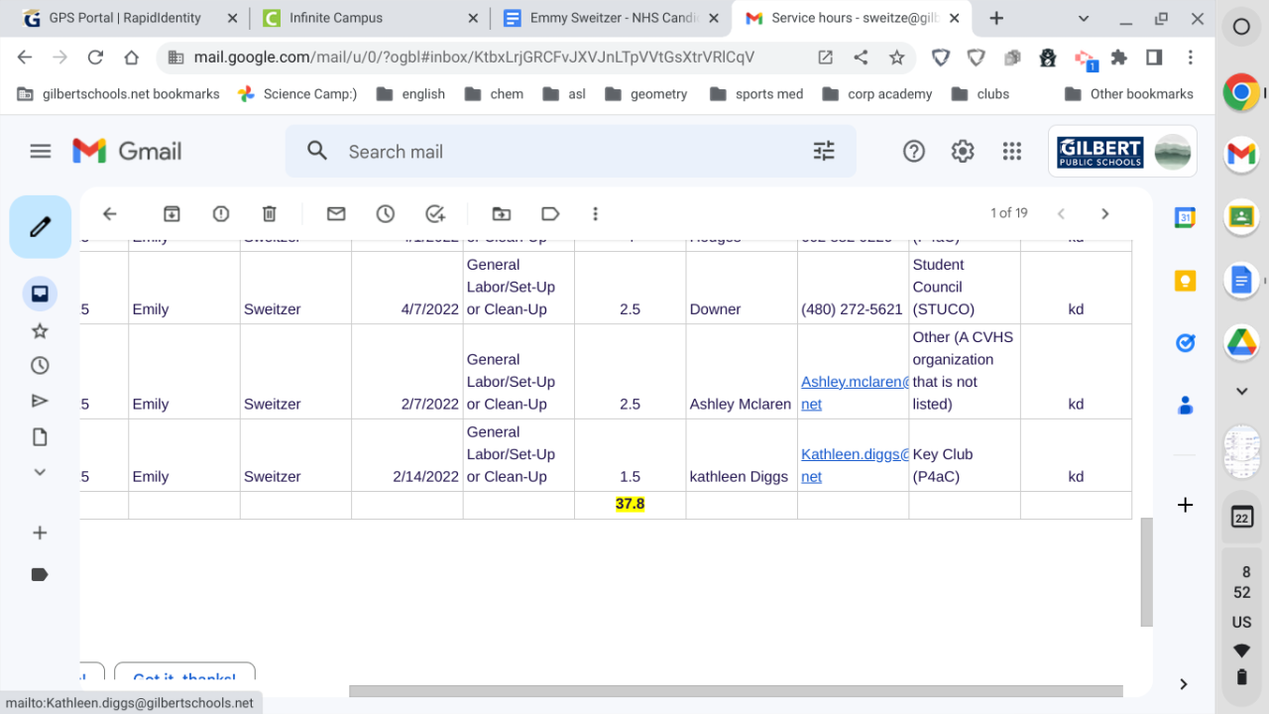Open Tasks in the side panel
Image resolution: width=1269 pixels, height=714 pixels.
click(1185, 343)
